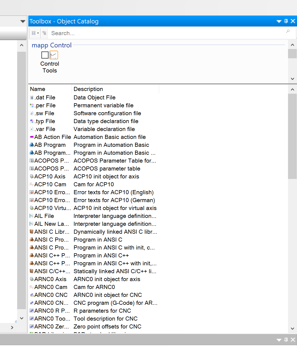The width and height of the screenshot is (297, 347).
Task: Click the pin icon of the bottom panel
Action: (x=286, y=340)
